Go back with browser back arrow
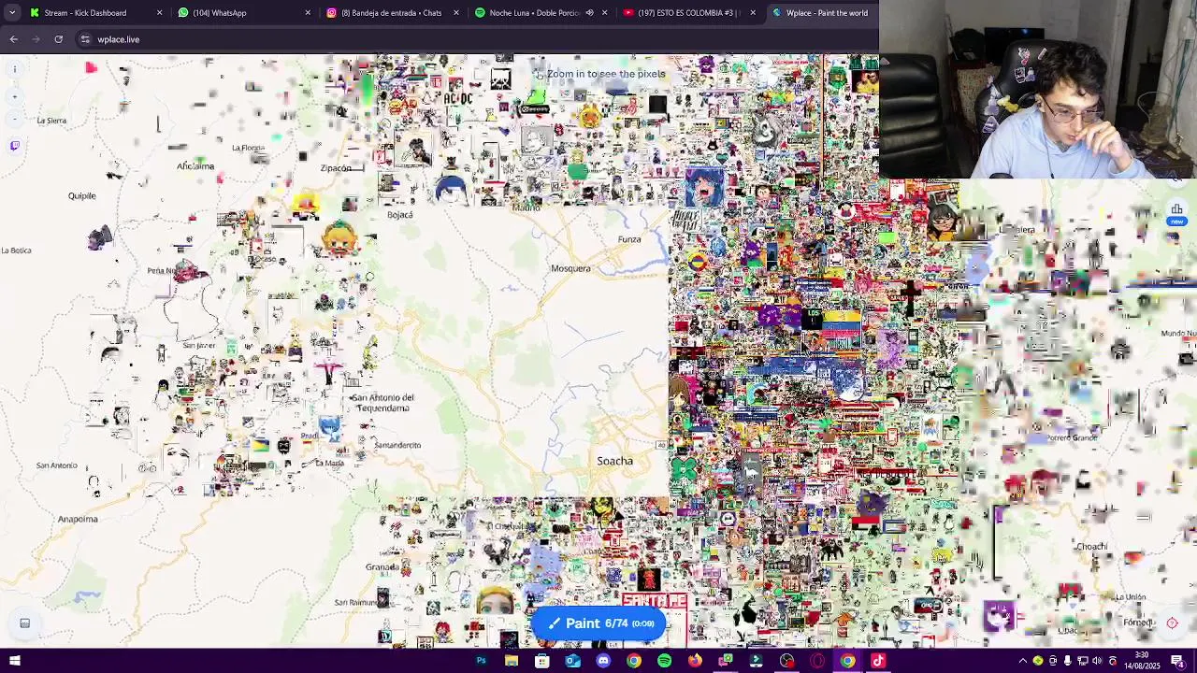 click(x=13, y=39)
